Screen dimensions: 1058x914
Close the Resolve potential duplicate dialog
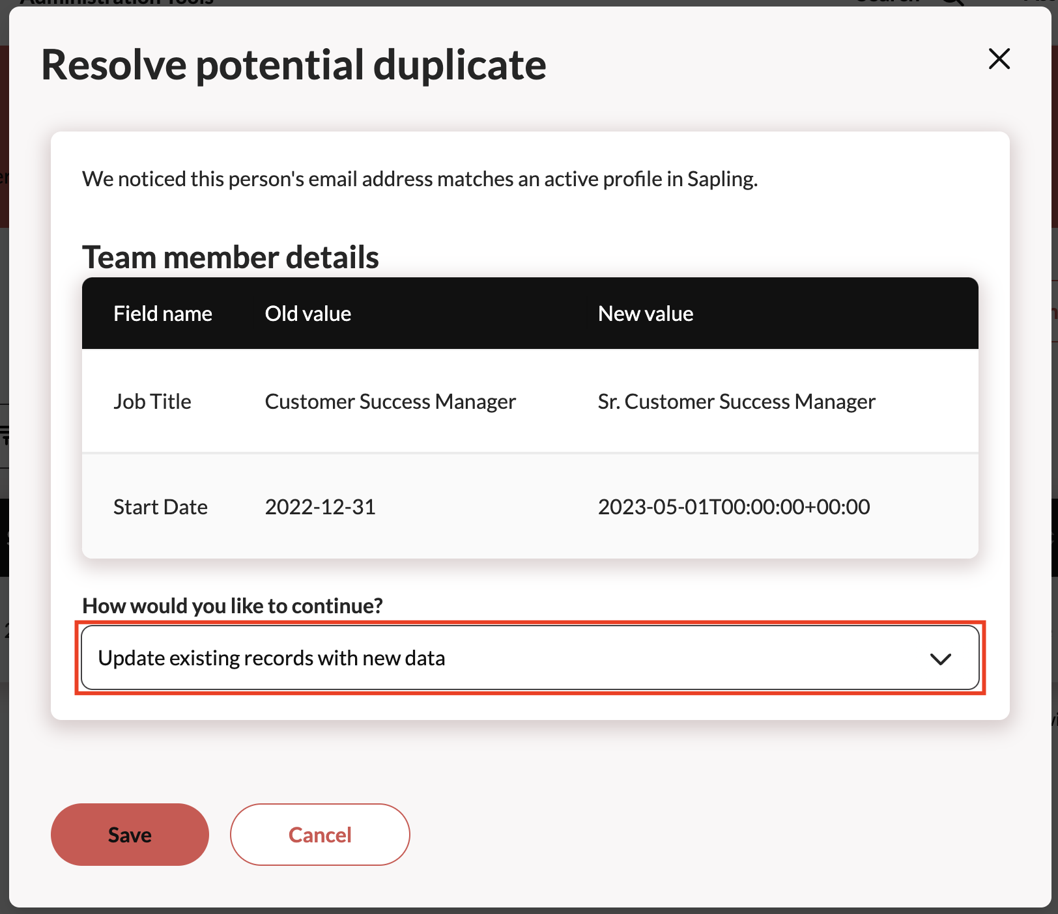999,59
